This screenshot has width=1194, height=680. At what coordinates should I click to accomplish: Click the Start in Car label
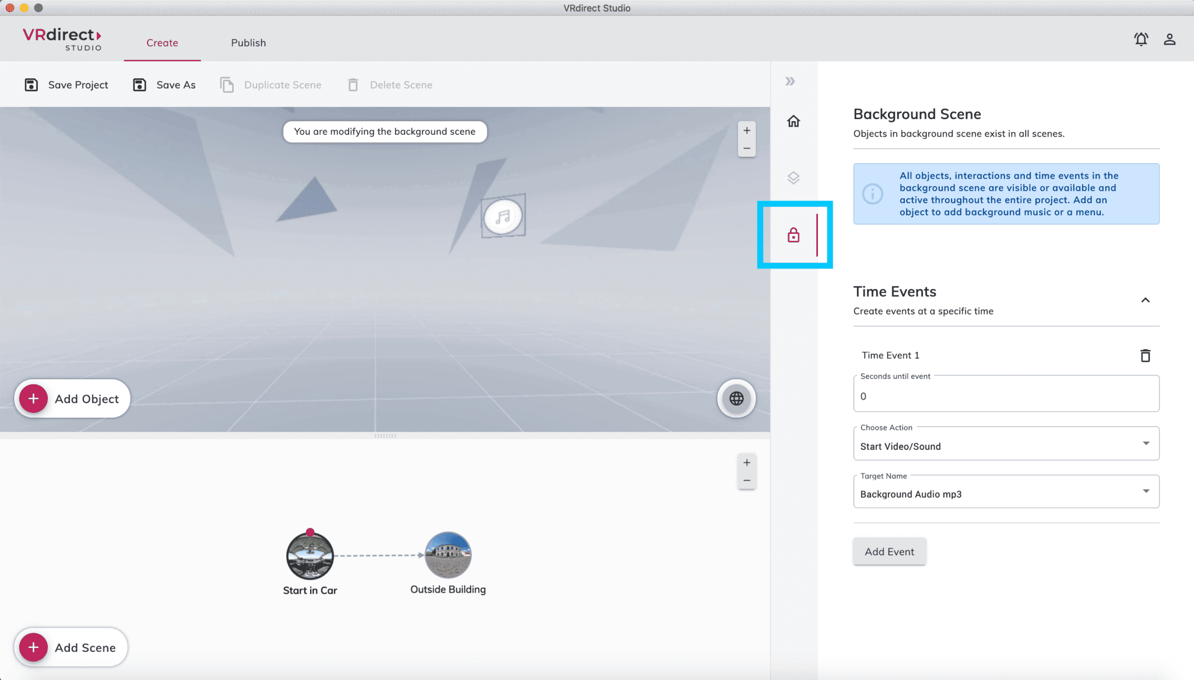point(310,590)
